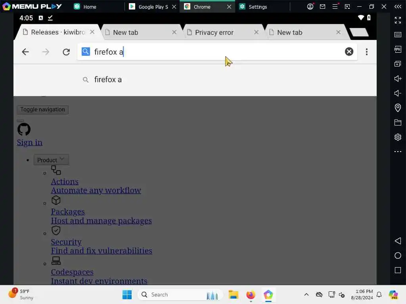Open the Windows Start menu
406x304 pixels.
point(127,294)
